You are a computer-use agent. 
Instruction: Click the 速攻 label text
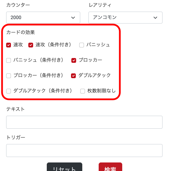click(x=18, y=45)
